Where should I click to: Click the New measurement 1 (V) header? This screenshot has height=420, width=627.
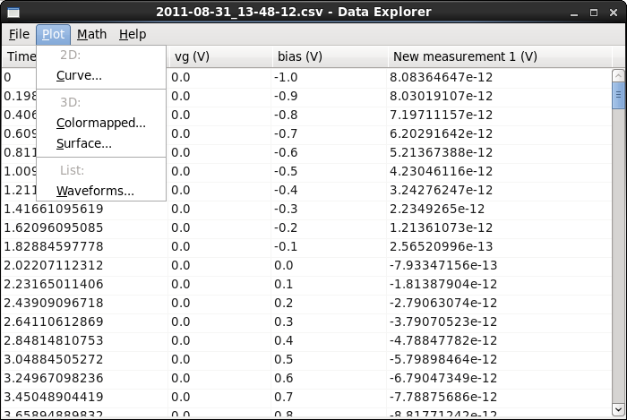(499, 56)
